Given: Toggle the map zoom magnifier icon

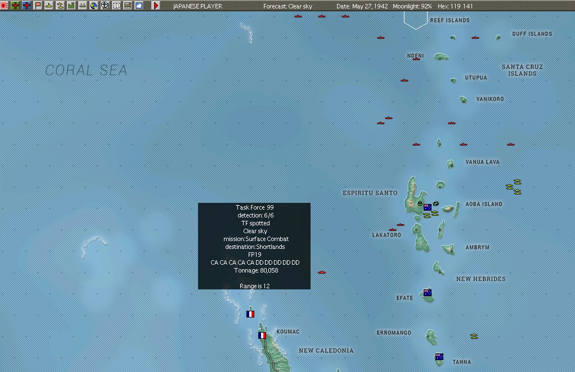Looking at the screenshot, I should pos(105,6).
